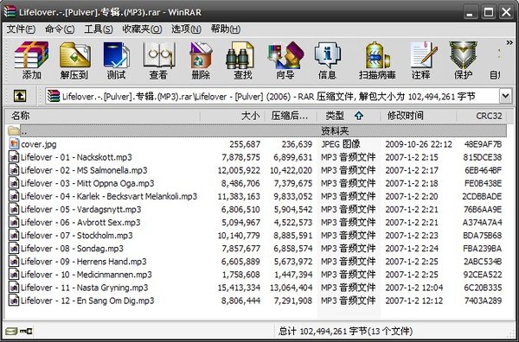Show archive Info (信息) icon

[x=327, y=60]
